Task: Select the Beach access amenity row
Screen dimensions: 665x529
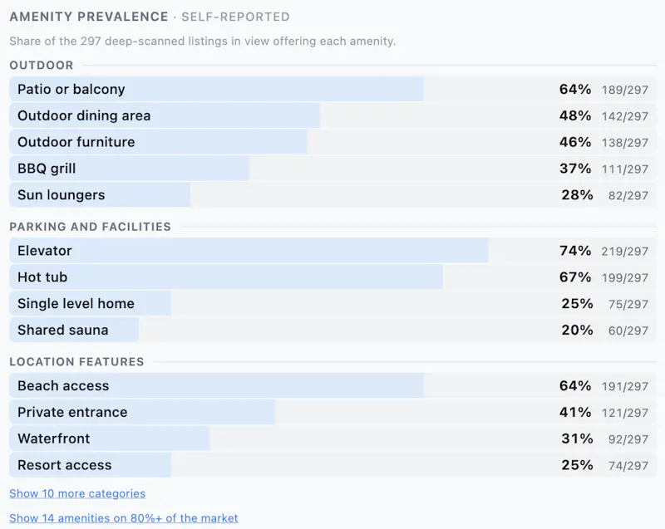Action: tap(333, 385)
